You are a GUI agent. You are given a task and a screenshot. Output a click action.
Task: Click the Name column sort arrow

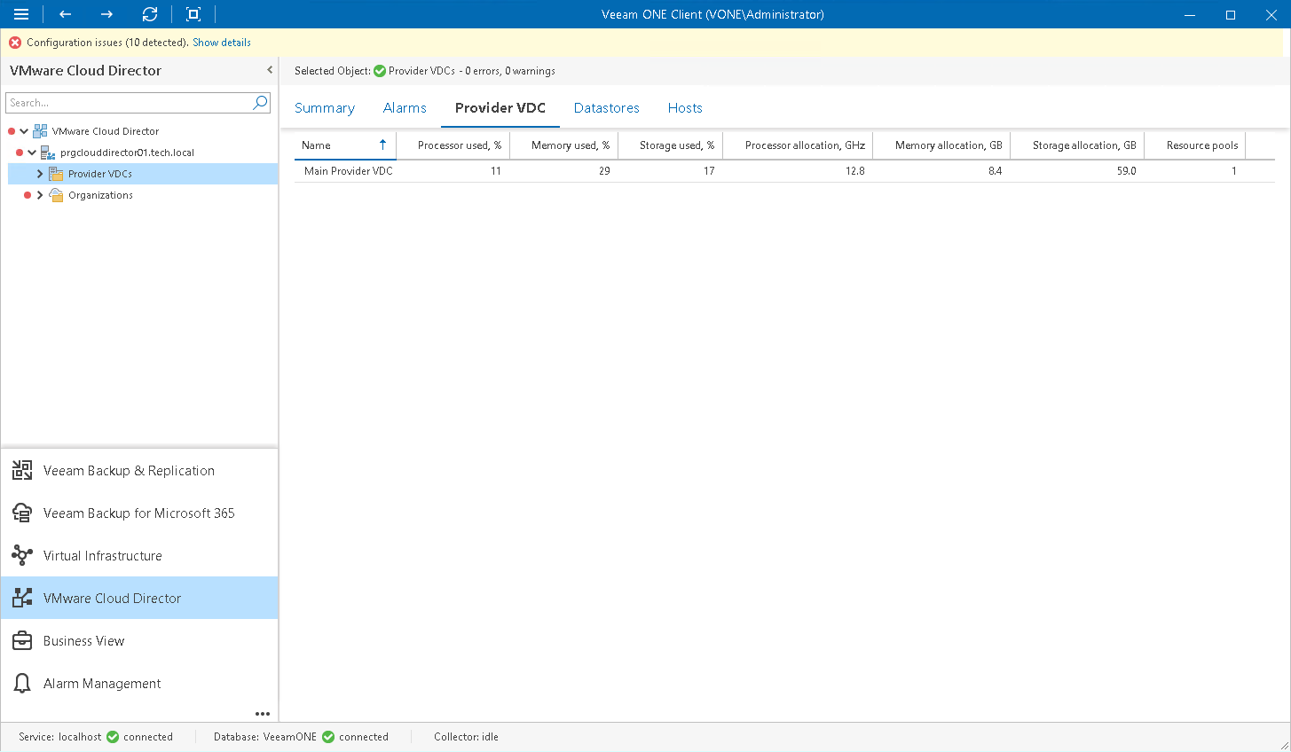pos(382,145)
